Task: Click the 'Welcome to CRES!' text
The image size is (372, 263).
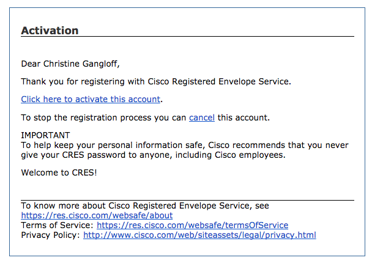Action: tap(59, 172)
